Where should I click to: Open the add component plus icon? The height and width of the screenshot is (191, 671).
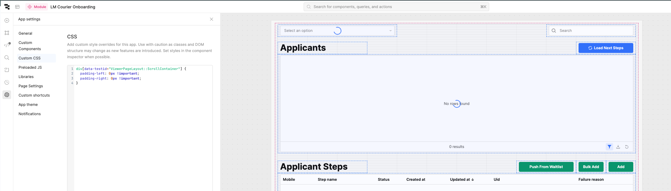point(7,20)
